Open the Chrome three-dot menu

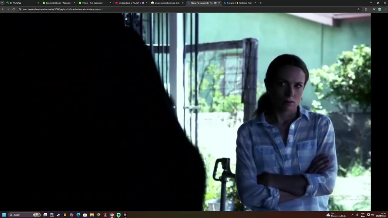385,9
